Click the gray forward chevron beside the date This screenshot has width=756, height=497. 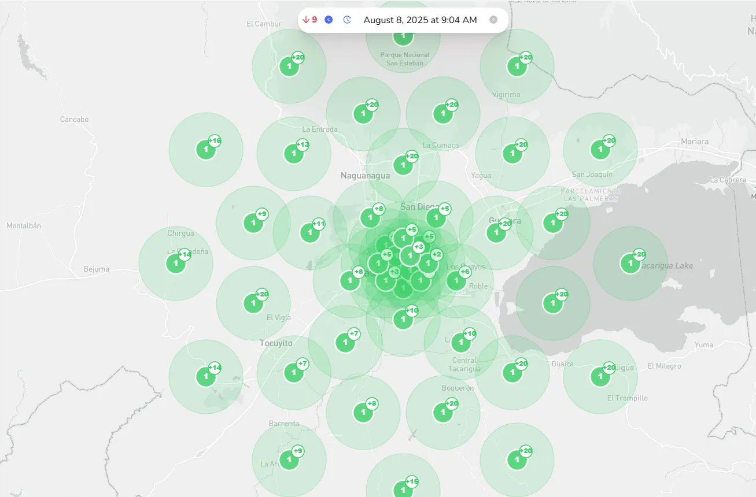pos(493,19)
